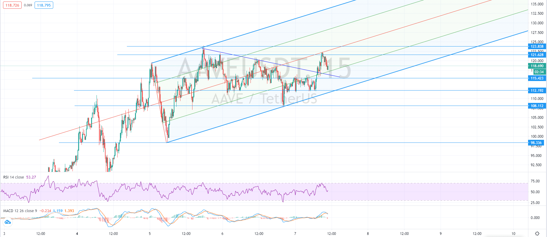Click 135.000 on the price scale
This screenshot has width=547, height=237.
tap(537, 4)
